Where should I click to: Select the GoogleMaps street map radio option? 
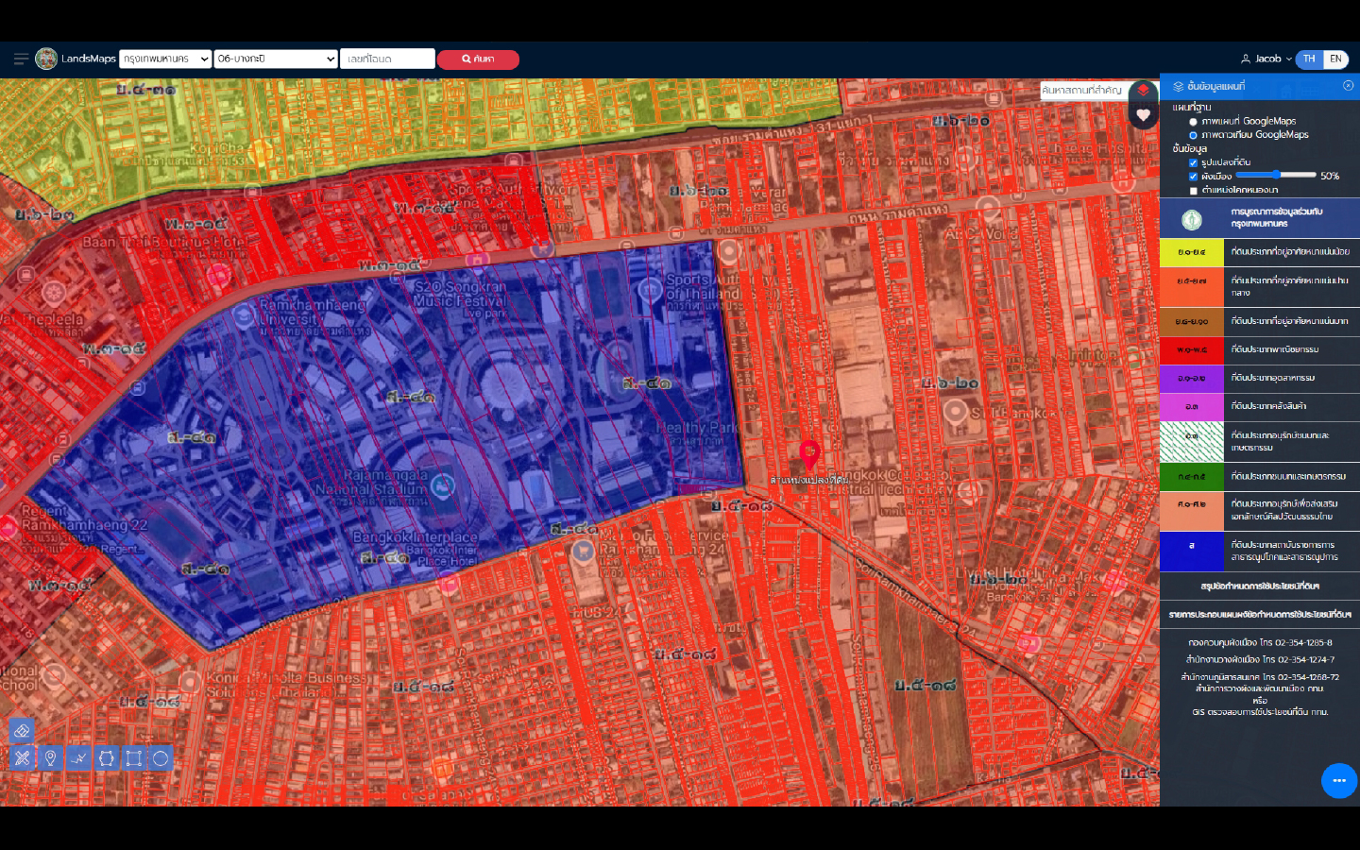[x=1193, y=122]
